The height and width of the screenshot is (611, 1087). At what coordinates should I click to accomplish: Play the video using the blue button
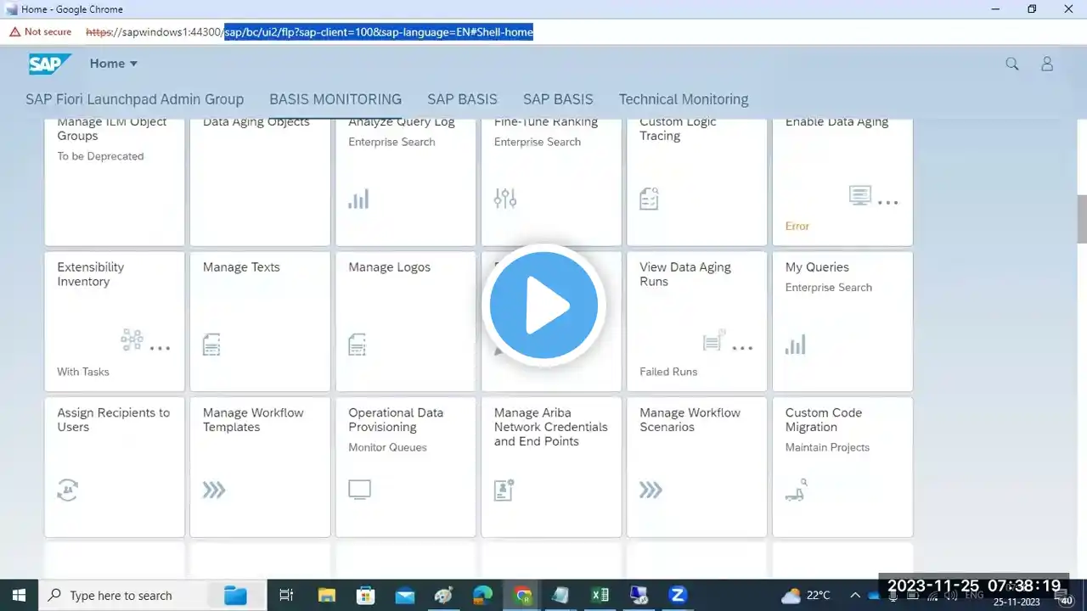click(x=543, y=306)
